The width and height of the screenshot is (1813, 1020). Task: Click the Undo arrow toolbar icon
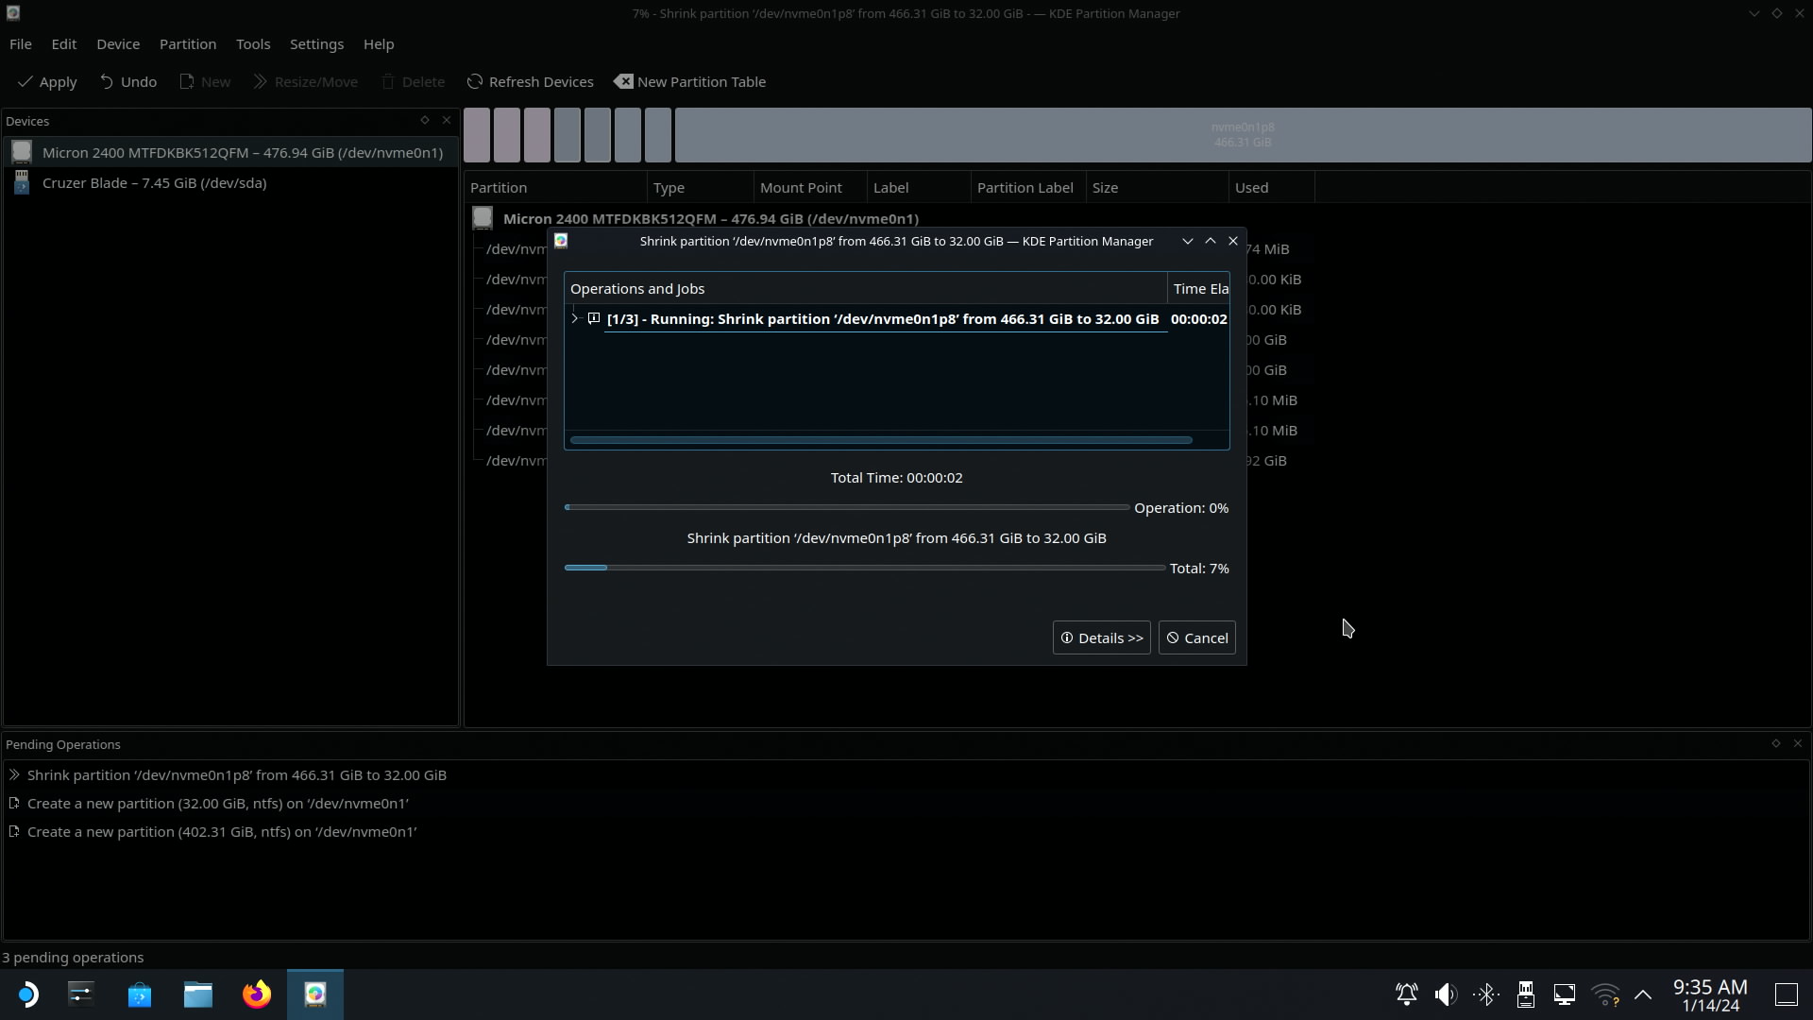click(x=107, y=82)
